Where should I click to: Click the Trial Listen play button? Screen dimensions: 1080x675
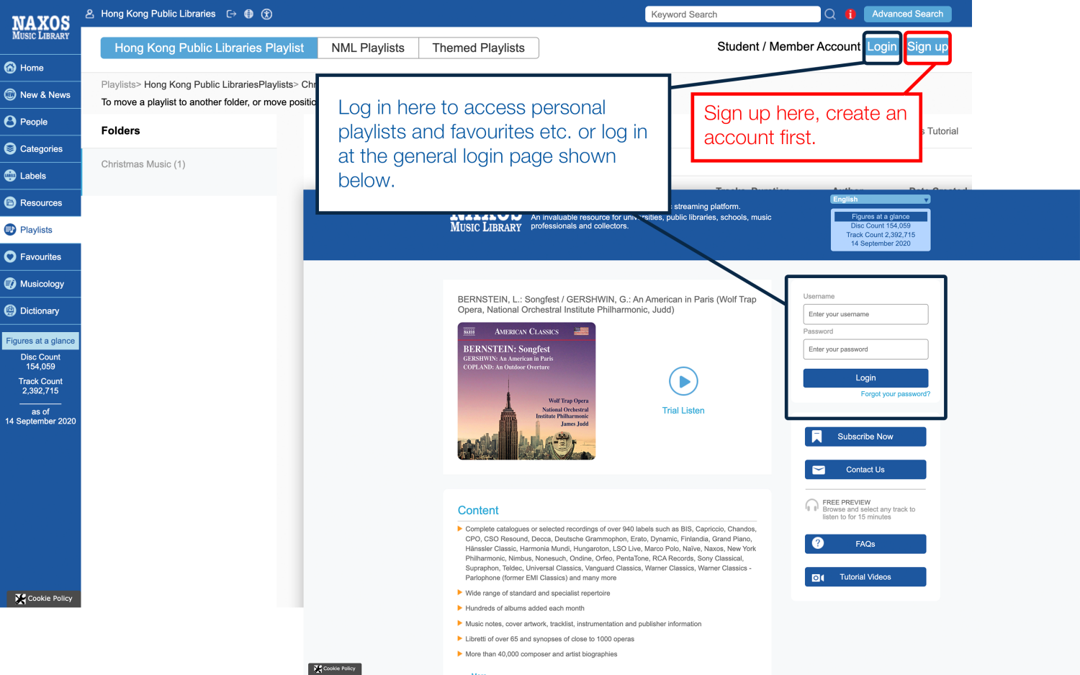683,381
